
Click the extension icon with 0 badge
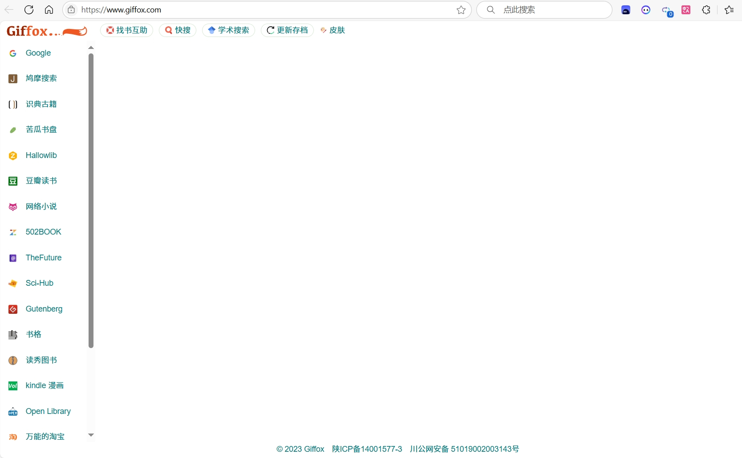pyautogui.click(x=667, y=11)
